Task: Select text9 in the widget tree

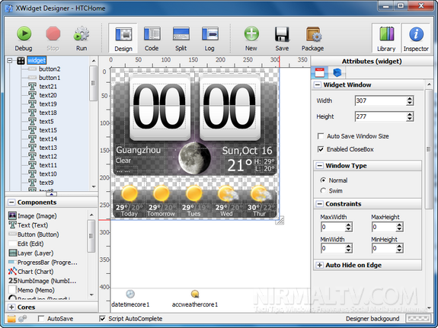Action: pyautogui.click(x=46, y=183)
